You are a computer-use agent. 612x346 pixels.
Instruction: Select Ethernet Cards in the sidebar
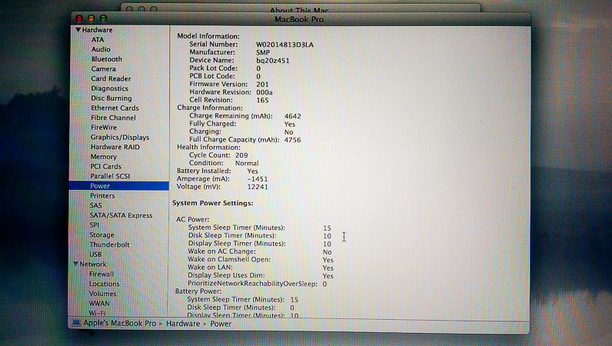point(115,108)
